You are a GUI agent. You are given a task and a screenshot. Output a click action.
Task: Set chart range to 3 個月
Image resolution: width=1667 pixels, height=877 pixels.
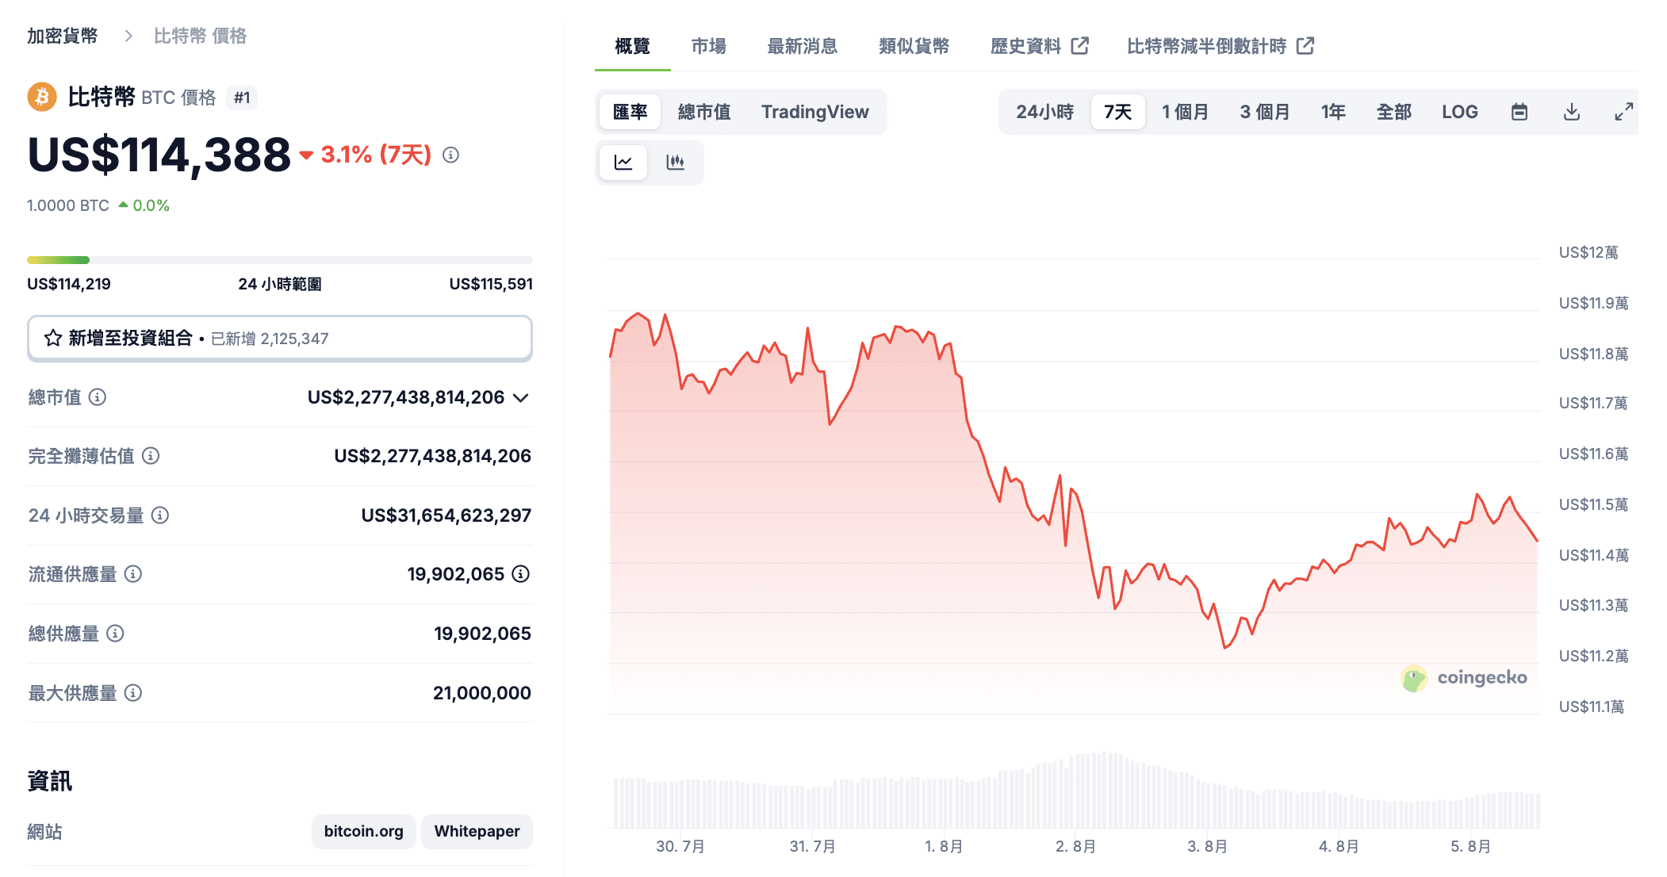coord(1265,112)
